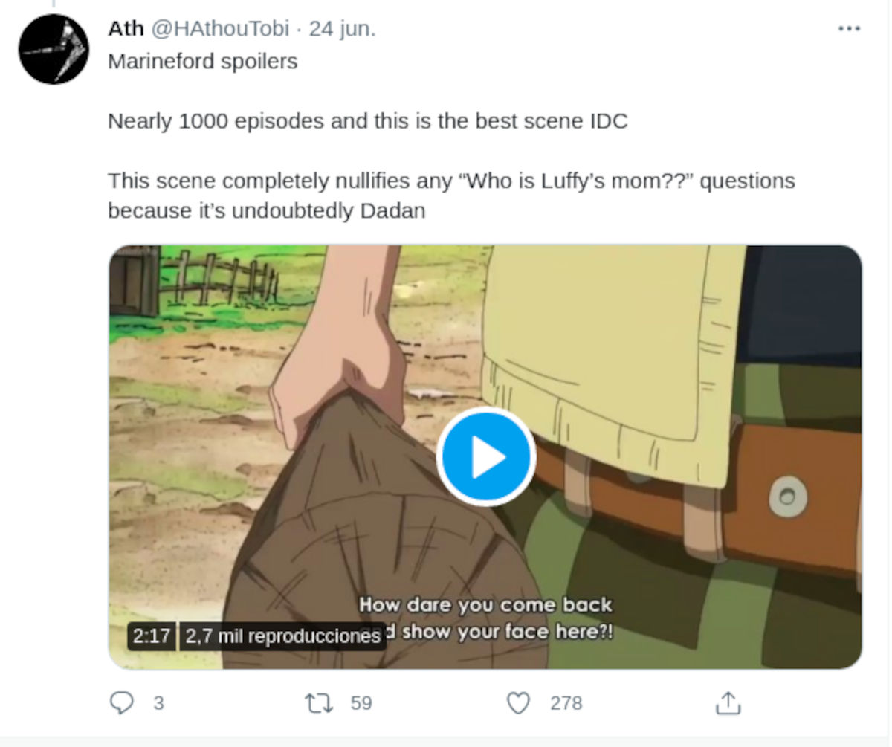Click the 'How dare you come back' subtitle
The image size is (892, 747).
(485, 604)
